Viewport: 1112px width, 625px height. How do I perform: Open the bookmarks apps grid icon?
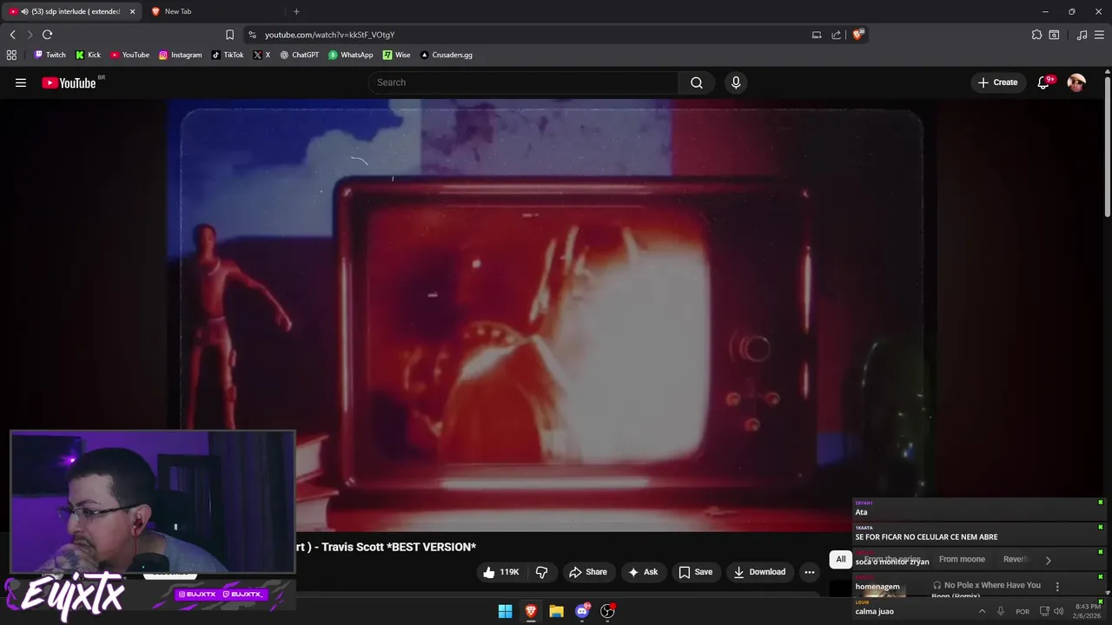(11, 55)
